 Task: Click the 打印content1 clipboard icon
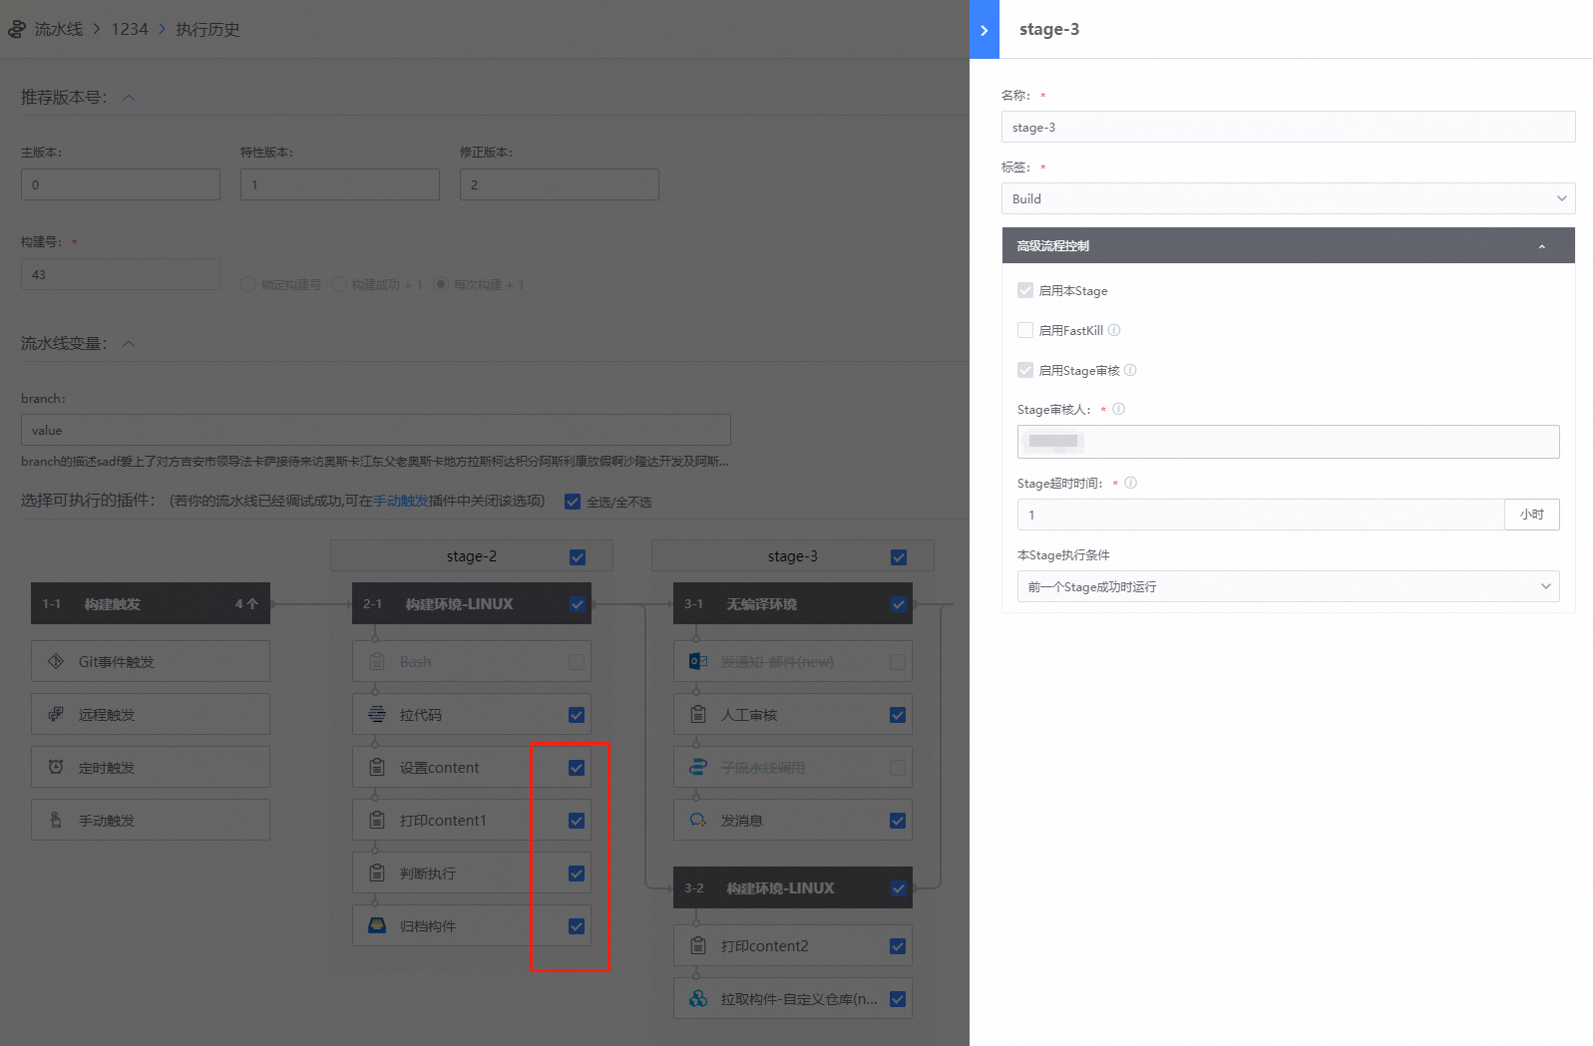tap(377, 820)
